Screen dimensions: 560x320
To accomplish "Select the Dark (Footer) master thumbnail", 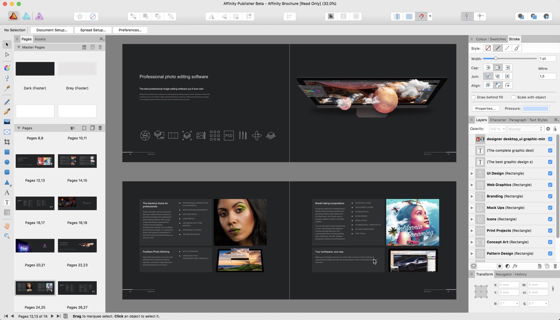I will point(35,69).
